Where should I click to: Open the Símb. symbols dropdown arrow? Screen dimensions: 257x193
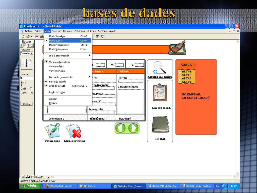pos(31,93)
